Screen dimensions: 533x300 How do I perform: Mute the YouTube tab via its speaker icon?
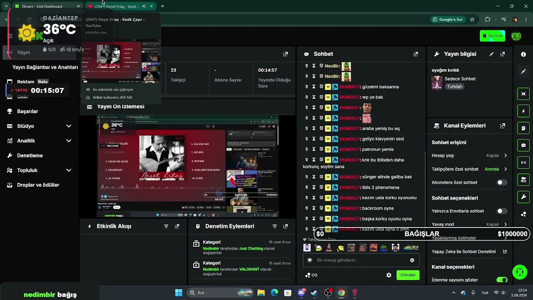[144, 6]
